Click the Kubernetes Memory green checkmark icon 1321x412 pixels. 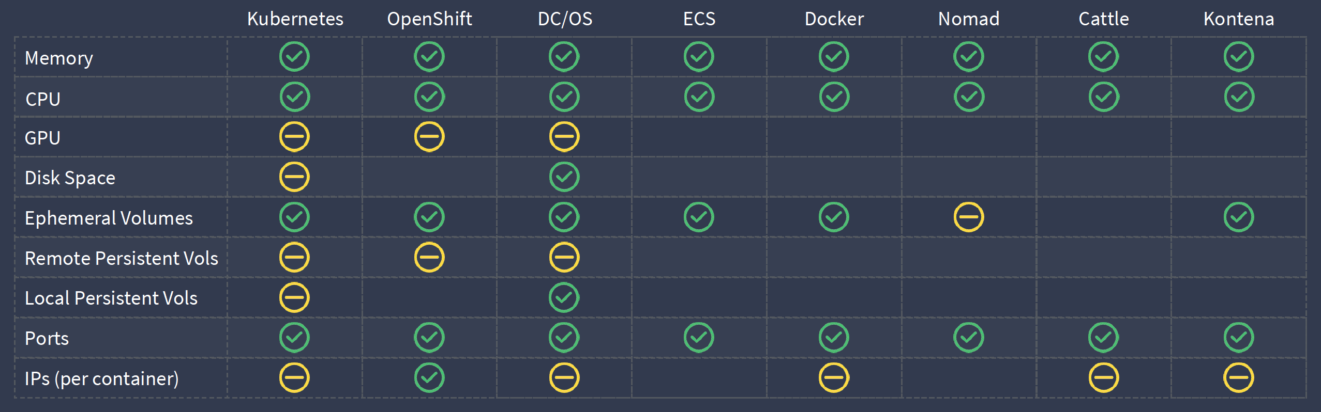point(294,57)
